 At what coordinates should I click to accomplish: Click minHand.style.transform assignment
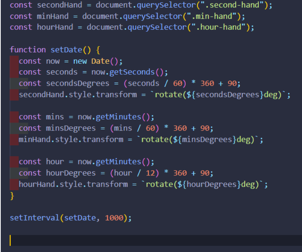point(71,139)
